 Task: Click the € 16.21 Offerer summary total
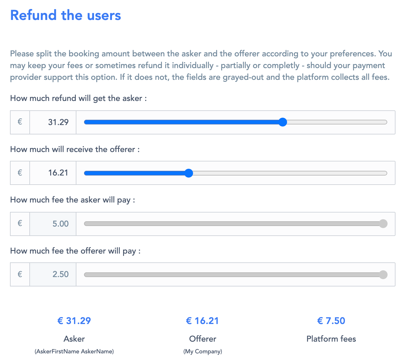pyautogui.click(x=202, y=321)
